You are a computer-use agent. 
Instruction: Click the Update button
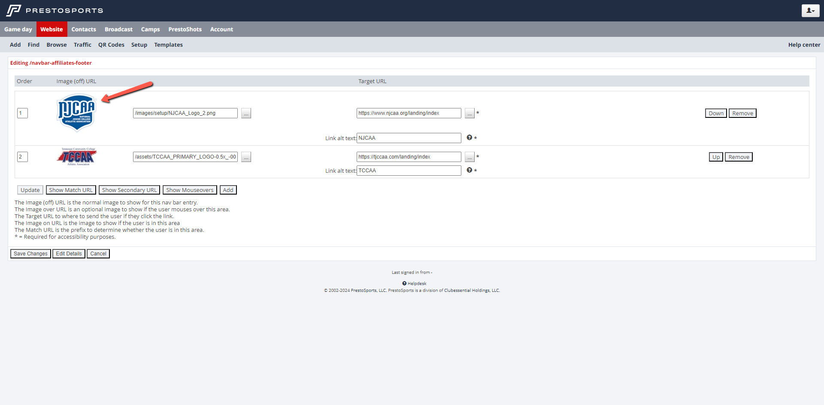[x=30, y=190]
